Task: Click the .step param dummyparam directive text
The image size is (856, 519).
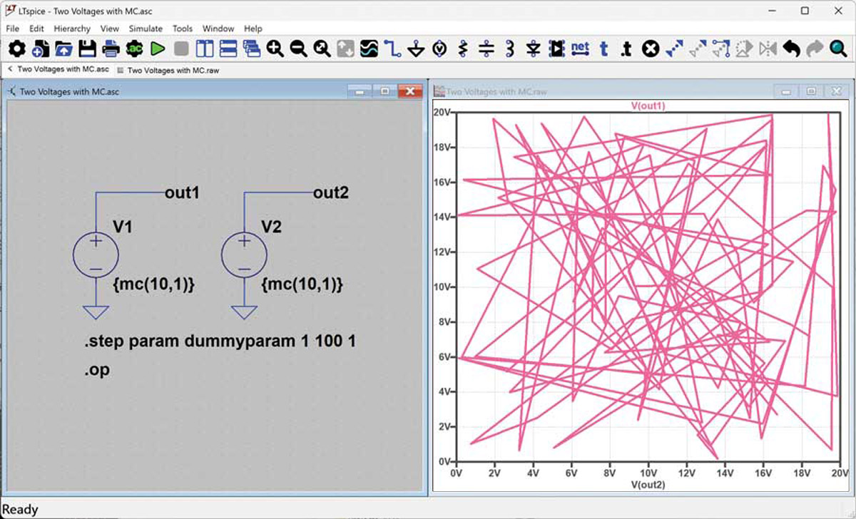Action: pyautogui.click(x=220, y=341)
